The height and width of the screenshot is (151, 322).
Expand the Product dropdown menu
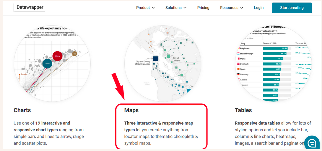pos(145,8)
